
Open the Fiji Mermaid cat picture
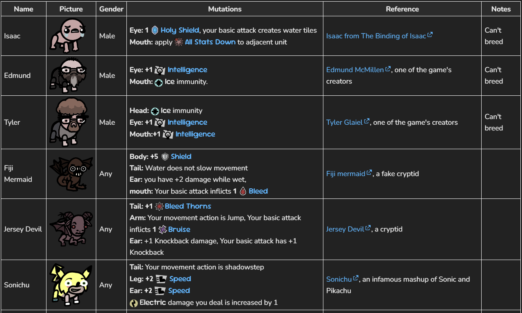coord(71,174)
